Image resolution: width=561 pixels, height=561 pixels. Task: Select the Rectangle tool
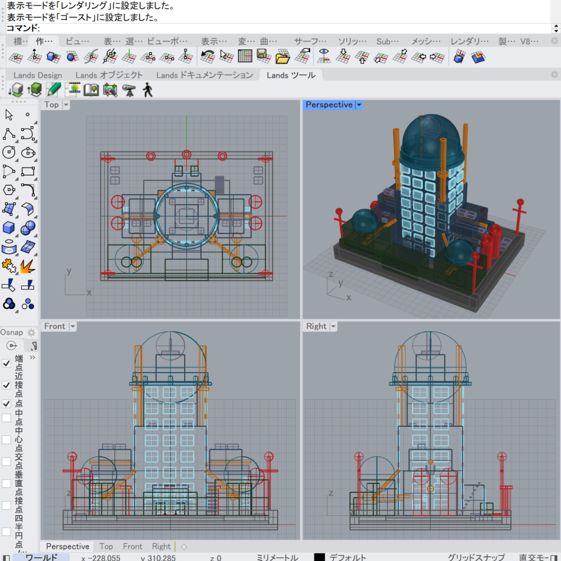[x=28, y=171]
